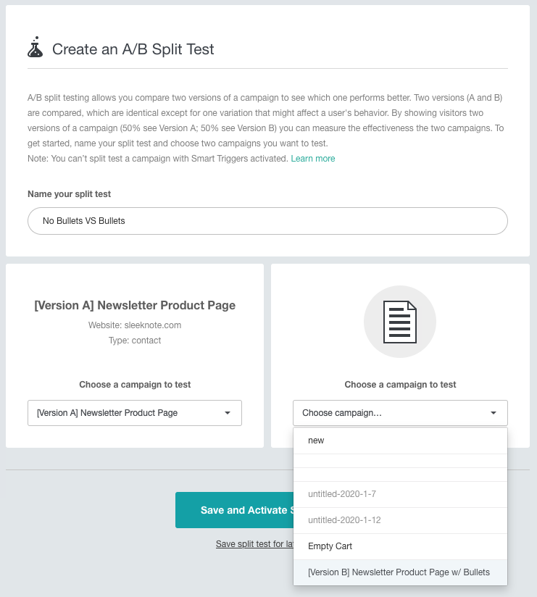Collapse the Choose campaign dropdown
Screen dimensions: 537x597
[400, 413]
